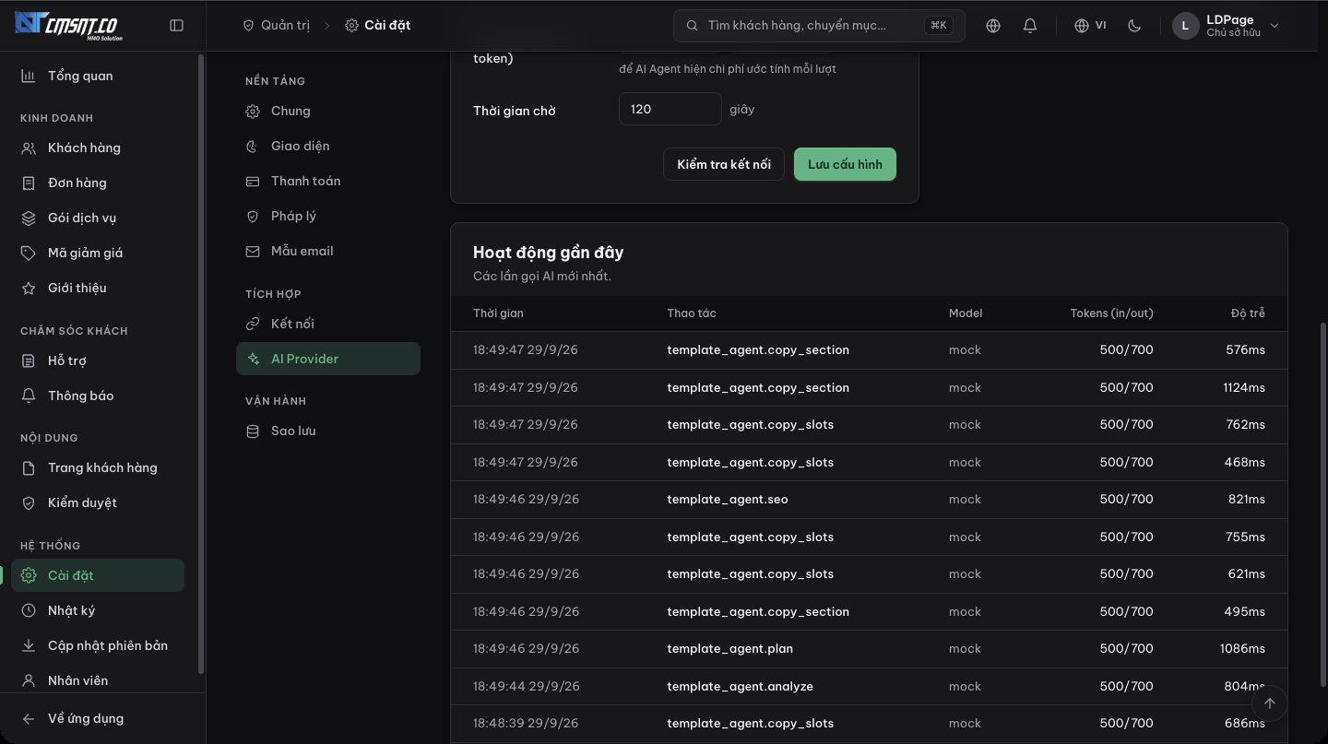Viewport: 1328px width, 744px height.
Task: Click the Nhật ký clock icon
Action: pos(29,610)
